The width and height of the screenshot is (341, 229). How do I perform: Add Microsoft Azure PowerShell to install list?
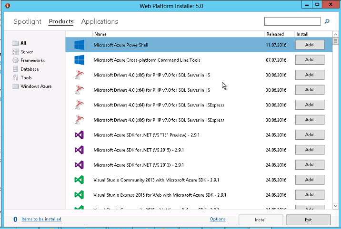coord(309,45)
